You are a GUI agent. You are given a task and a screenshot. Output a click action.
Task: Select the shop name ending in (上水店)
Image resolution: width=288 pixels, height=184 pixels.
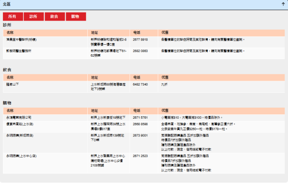pos(20,124)
